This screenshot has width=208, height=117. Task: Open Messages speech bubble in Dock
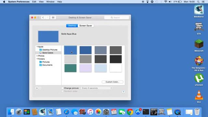(74, 112)
